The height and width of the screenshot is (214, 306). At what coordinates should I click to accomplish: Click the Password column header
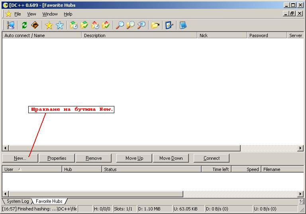point(267,35)
